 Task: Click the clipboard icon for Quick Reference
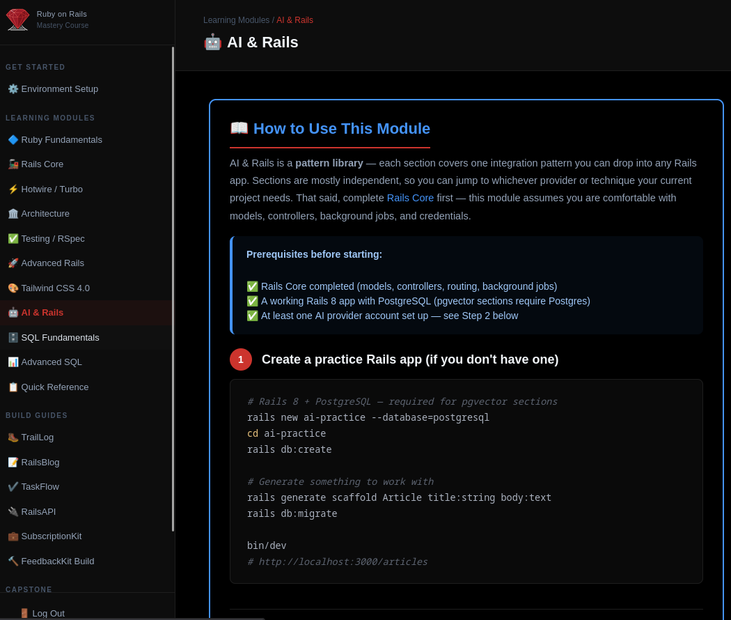point(13,387)
